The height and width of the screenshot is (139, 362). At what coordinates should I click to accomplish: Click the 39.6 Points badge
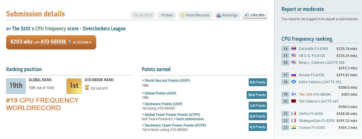pyautogui.click(x=257, y=95)
